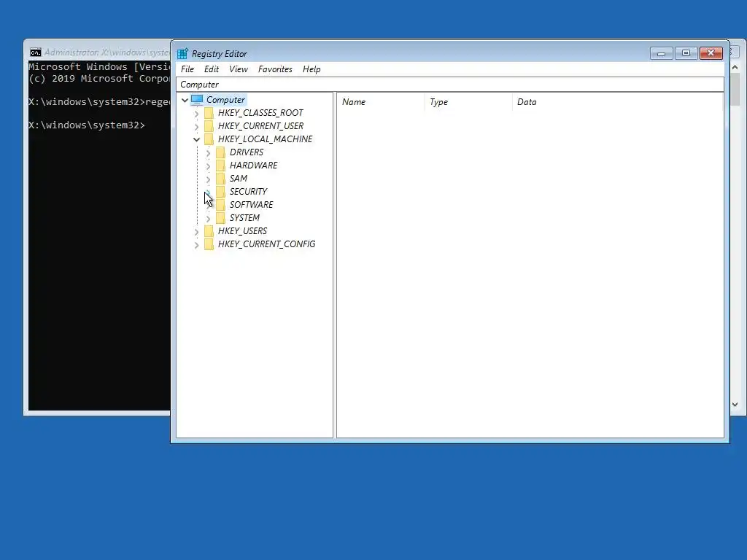Click the SECURITY folder icon

coord(220,192)
